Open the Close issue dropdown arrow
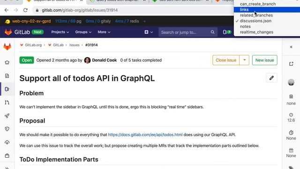Screen dimensions: 300x169 (x=244, y=60)
